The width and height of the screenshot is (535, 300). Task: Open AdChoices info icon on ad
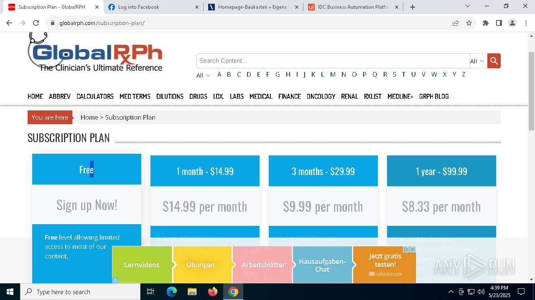tap(406, 249)
